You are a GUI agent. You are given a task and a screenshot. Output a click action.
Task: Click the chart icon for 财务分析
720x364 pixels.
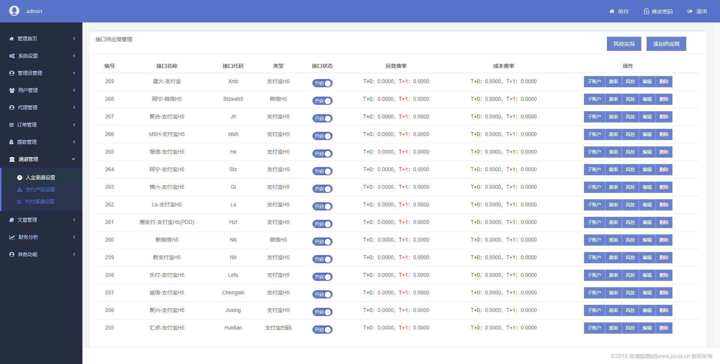[x=12, y=237]
